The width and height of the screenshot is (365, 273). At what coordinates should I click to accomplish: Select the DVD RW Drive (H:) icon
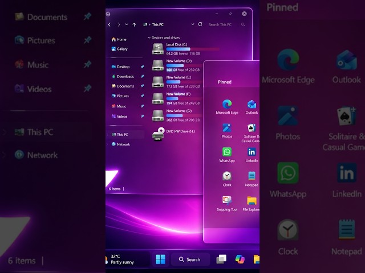[x=158, y=134]
